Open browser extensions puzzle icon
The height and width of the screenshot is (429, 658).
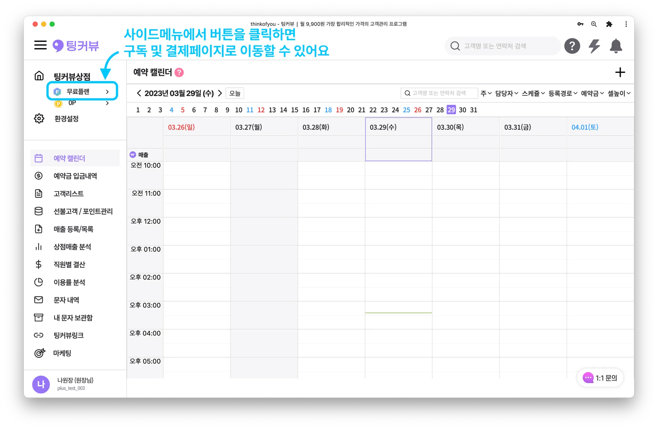click(609, 24)
